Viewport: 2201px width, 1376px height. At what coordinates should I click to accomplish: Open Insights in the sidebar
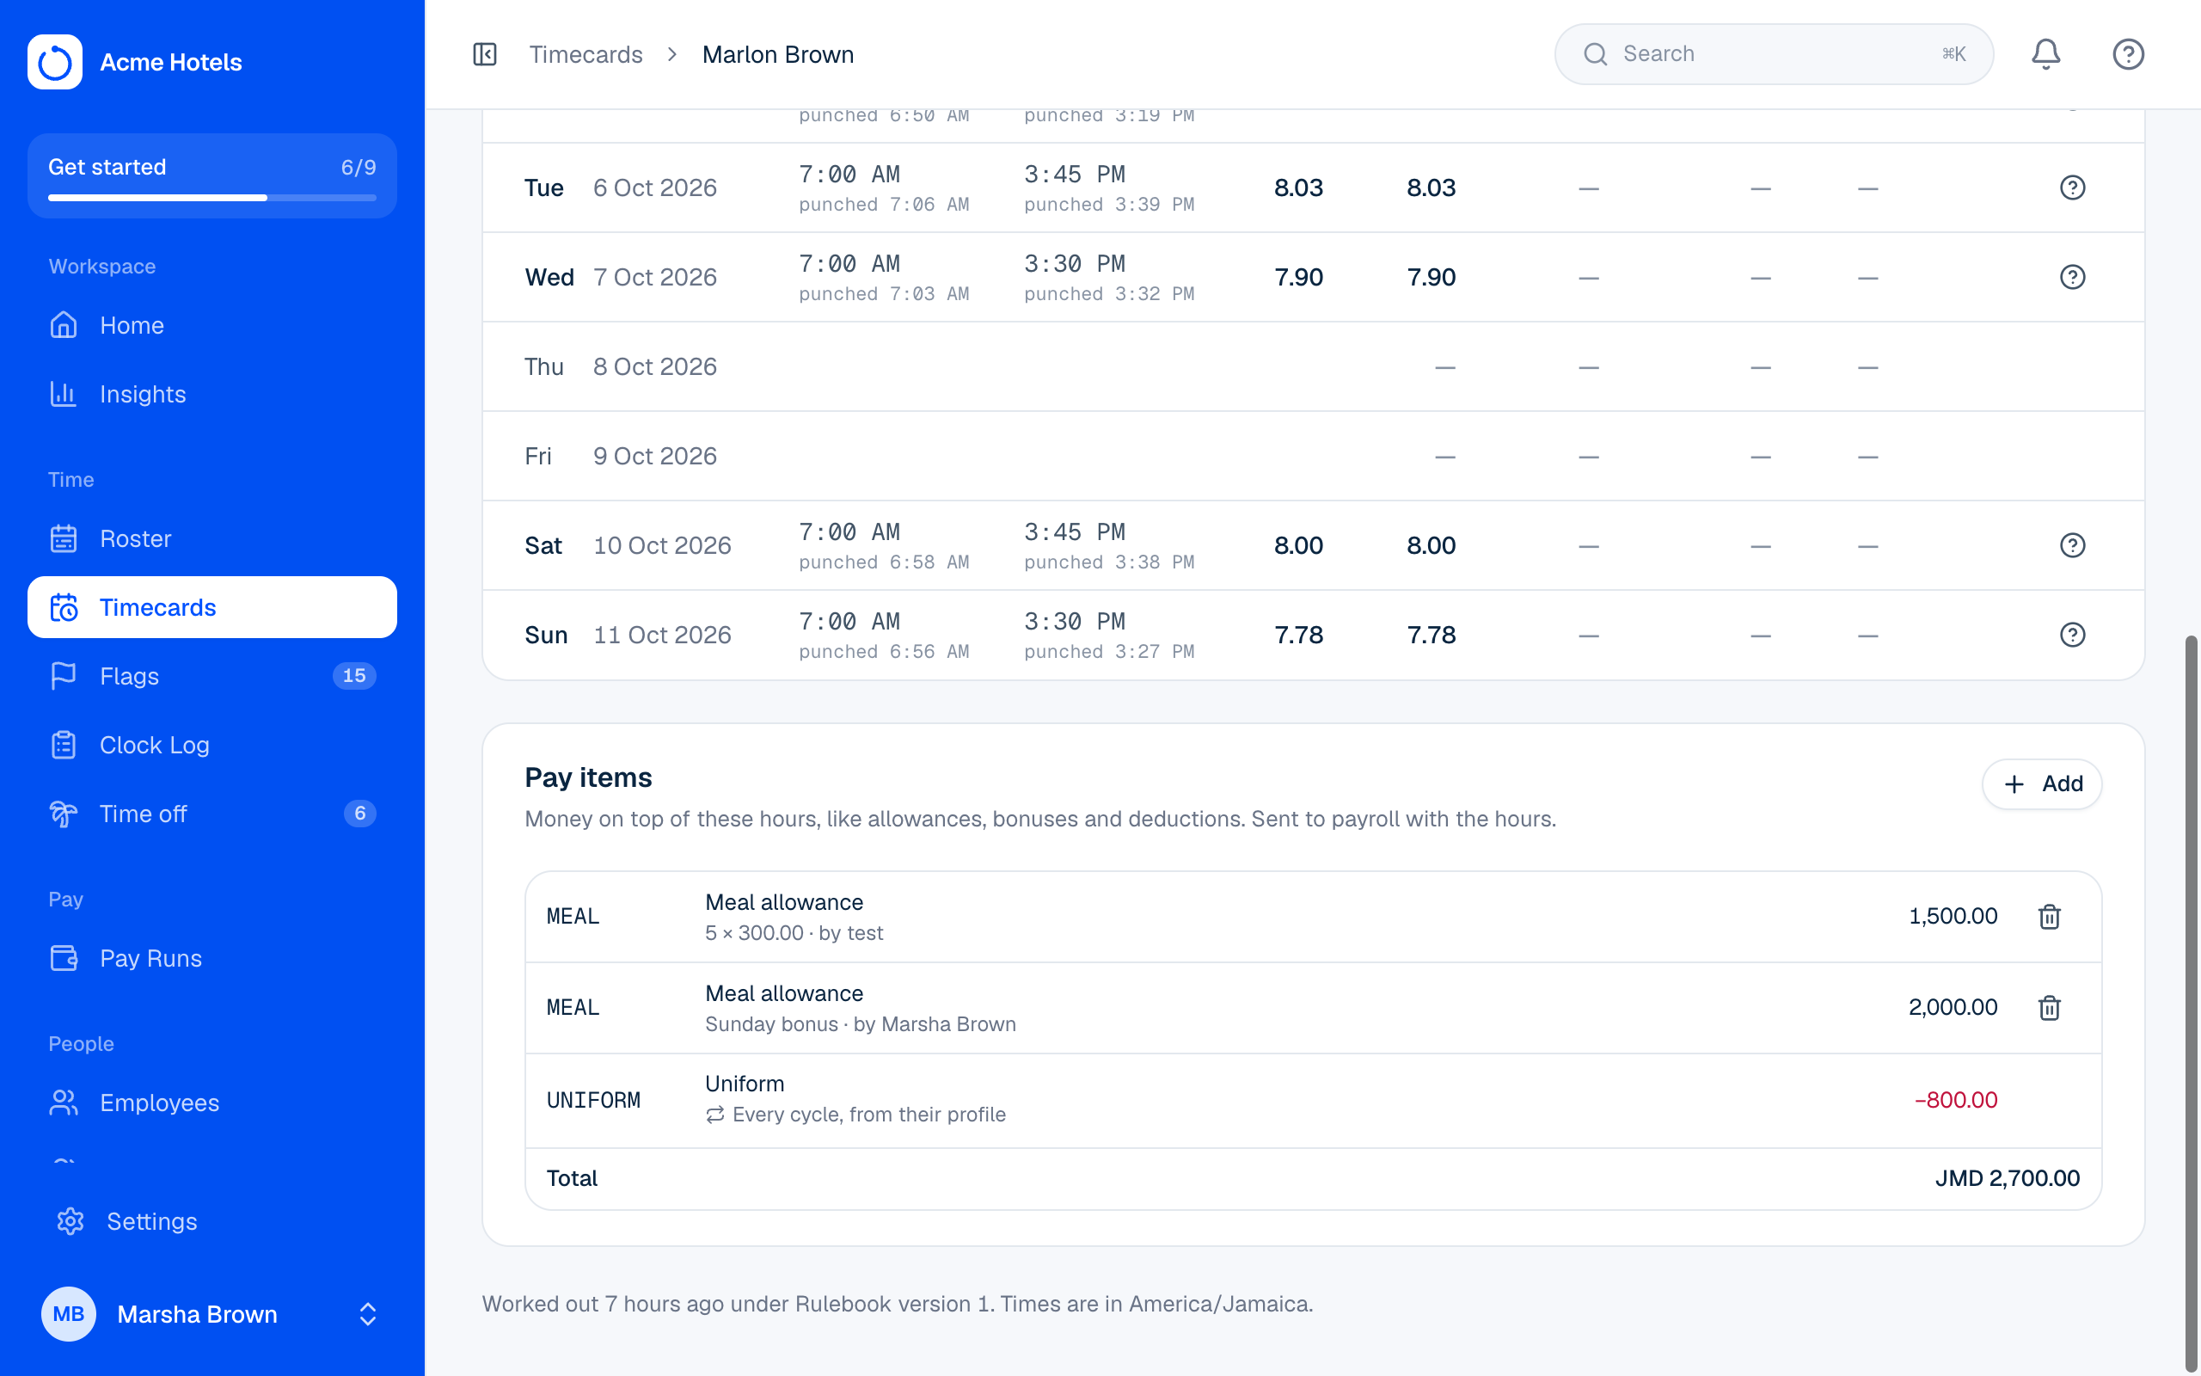[x=212, y=394]
